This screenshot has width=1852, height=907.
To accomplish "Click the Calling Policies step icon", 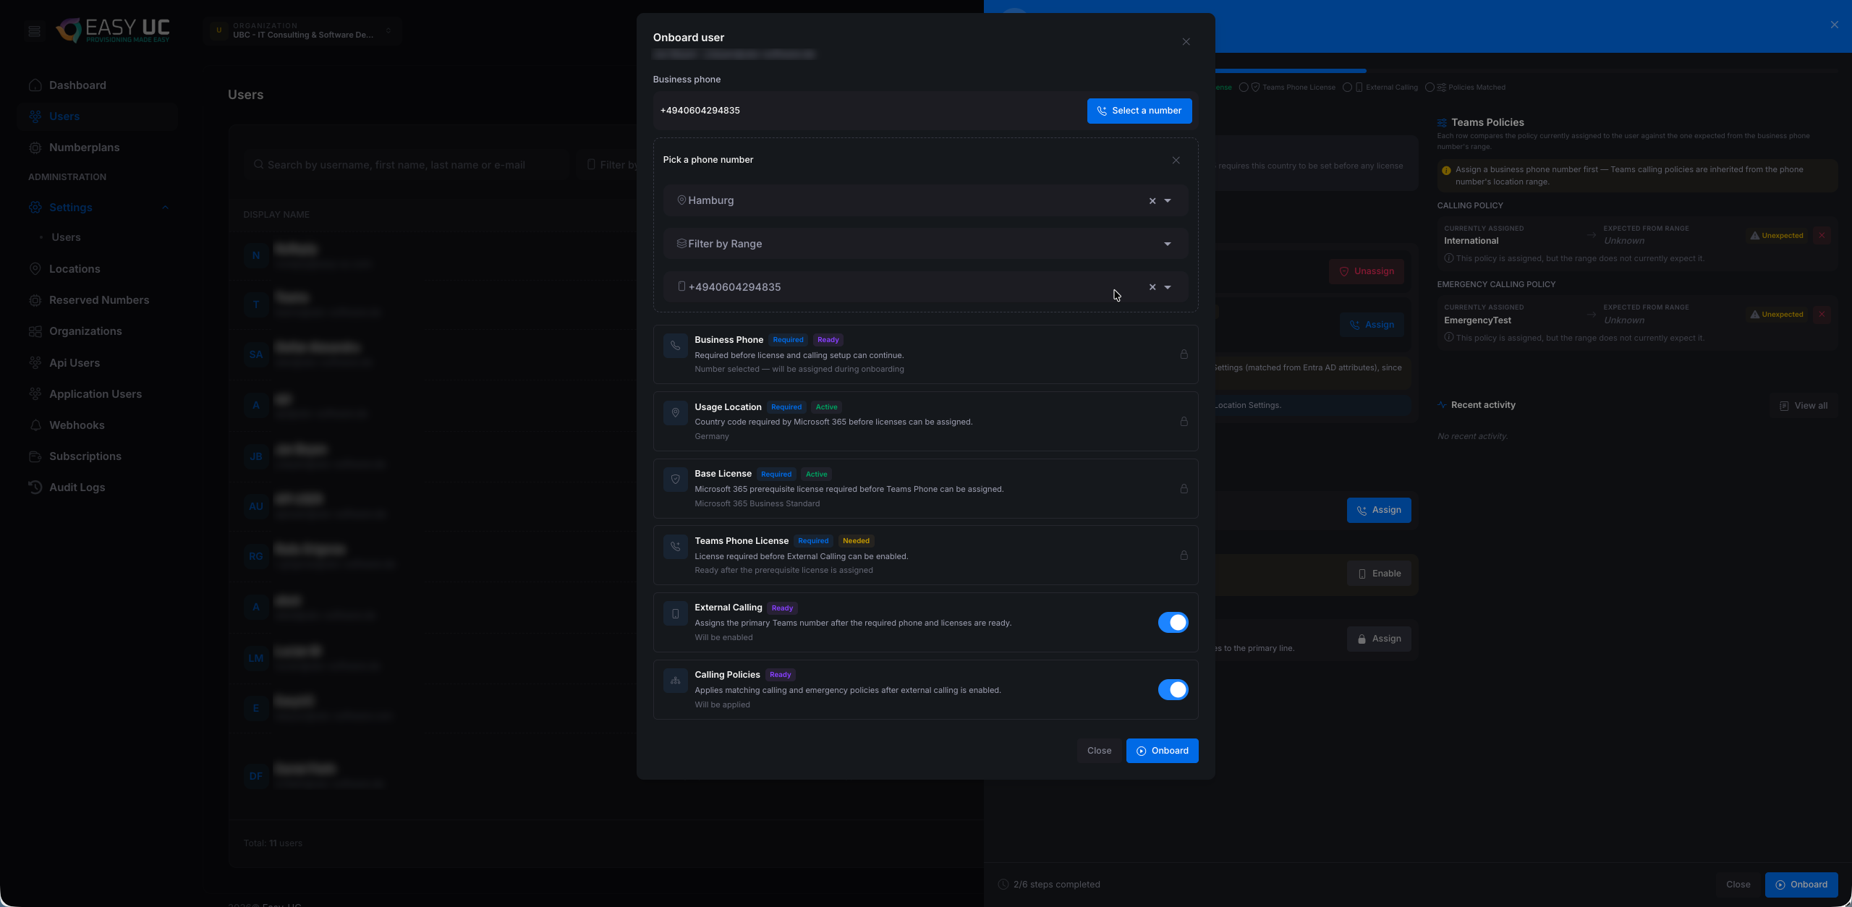I will pyautogui.click(x=675, y=681).
